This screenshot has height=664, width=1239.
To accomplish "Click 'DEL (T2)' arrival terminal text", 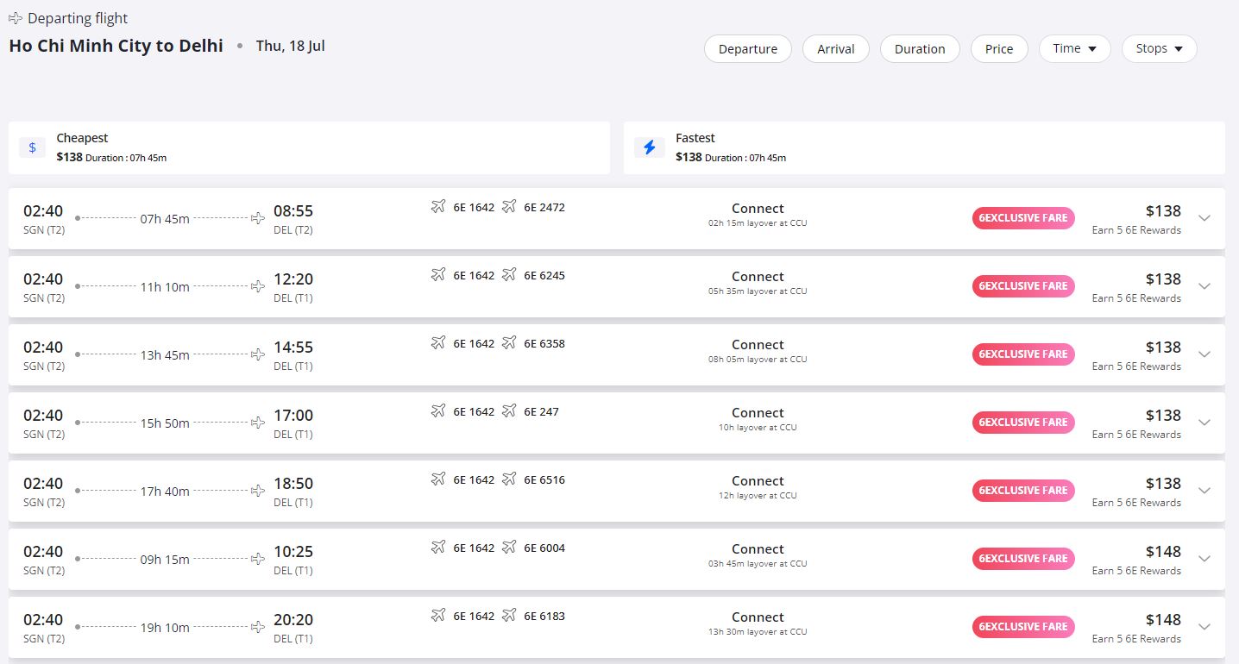I will 293,229.
